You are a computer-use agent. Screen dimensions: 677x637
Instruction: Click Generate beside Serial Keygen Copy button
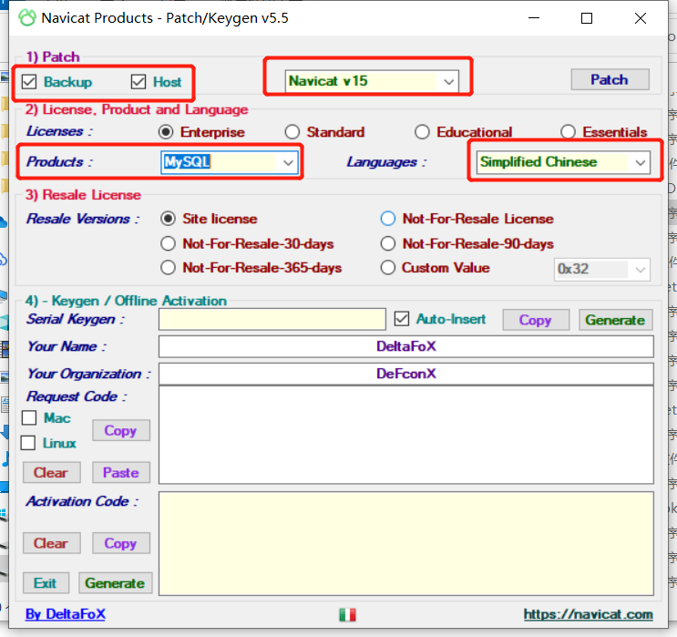[x=615, y=320]
